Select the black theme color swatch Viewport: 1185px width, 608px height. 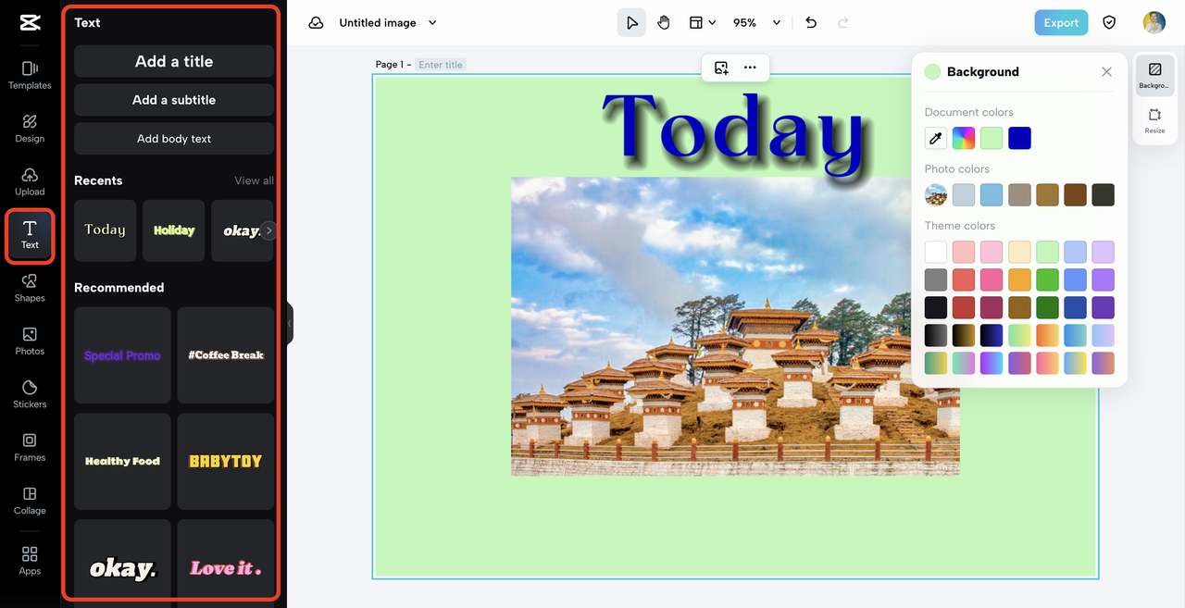(936, 307)
